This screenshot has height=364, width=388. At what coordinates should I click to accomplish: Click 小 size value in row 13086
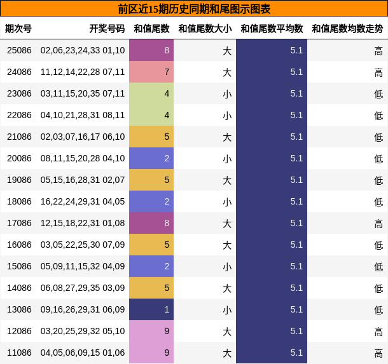[x=227, y=310]
